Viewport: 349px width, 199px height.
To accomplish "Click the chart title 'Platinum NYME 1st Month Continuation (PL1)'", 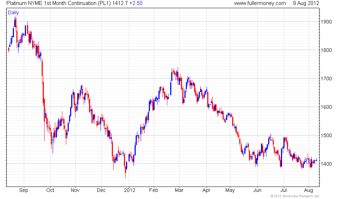I will click(59, 3).
